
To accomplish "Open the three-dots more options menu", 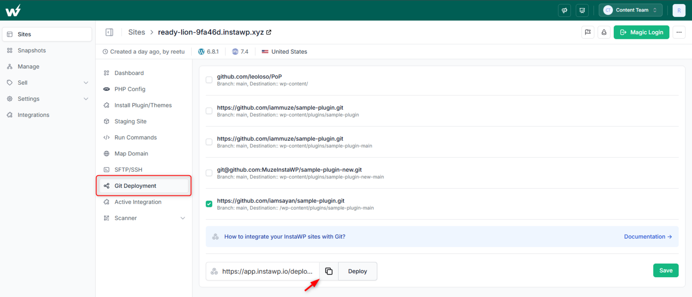I will (679, 32).
